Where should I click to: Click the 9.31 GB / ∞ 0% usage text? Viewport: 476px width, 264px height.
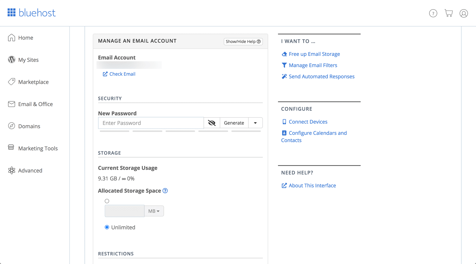click(x=116, y=179)
